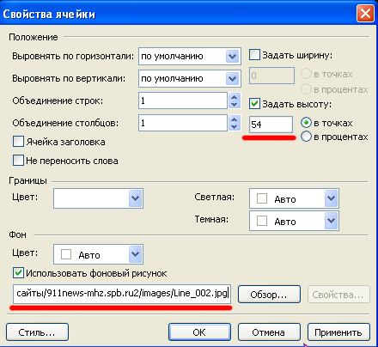
Task: Open background color 'Авто' dropdown
Action: point(135,254)
